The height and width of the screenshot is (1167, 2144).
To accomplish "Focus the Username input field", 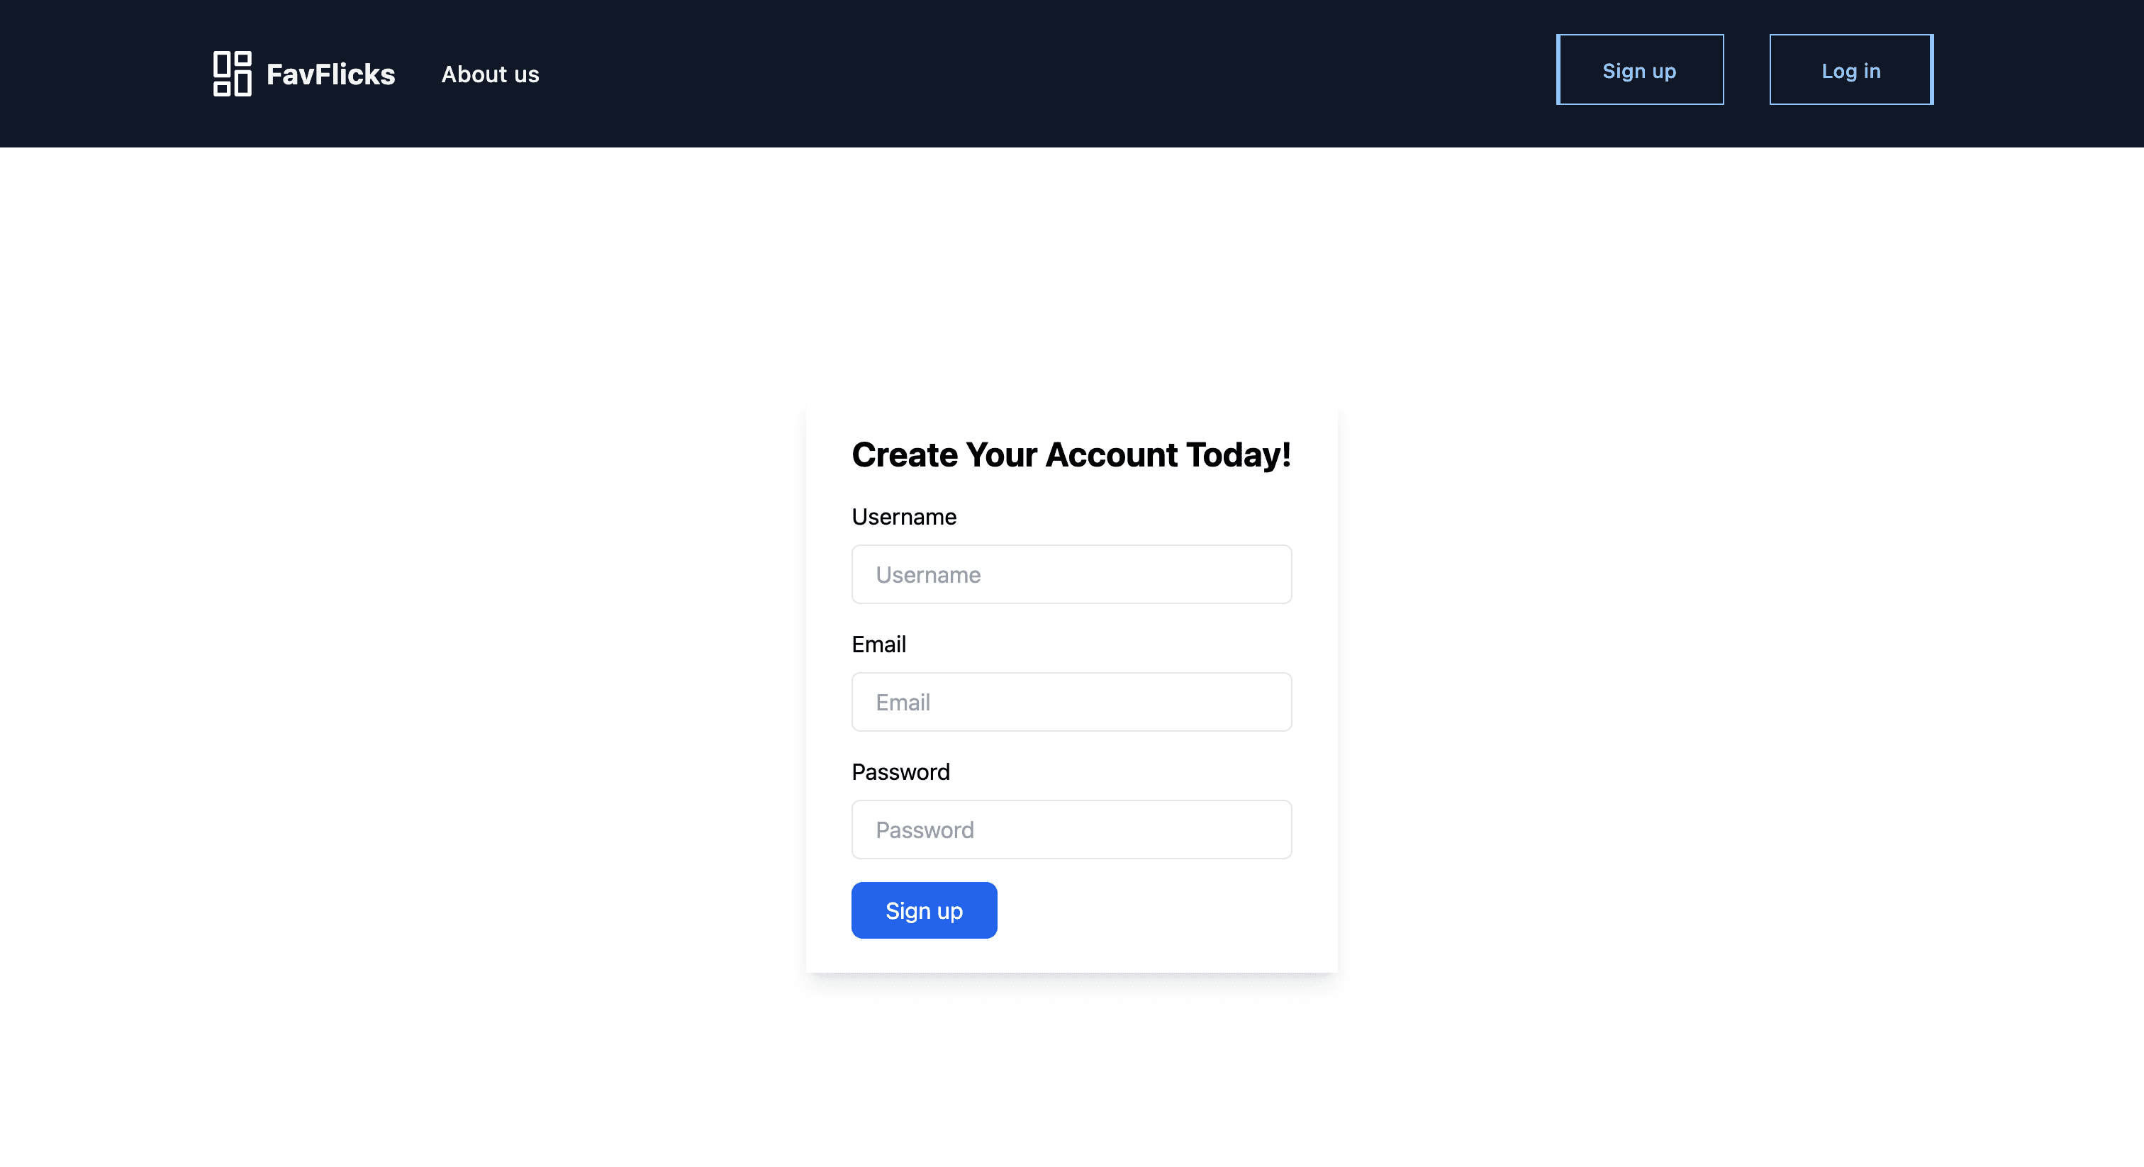I will 1071,574.
